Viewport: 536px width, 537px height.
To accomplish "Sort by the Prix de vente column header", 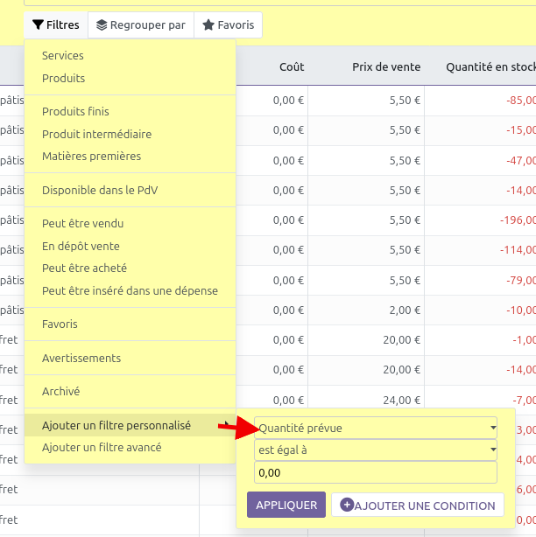I will [386, 66].
